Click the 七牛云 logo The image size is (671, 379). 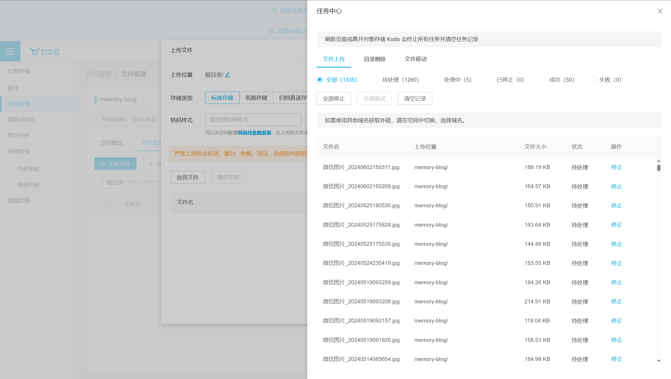point(44,51)
